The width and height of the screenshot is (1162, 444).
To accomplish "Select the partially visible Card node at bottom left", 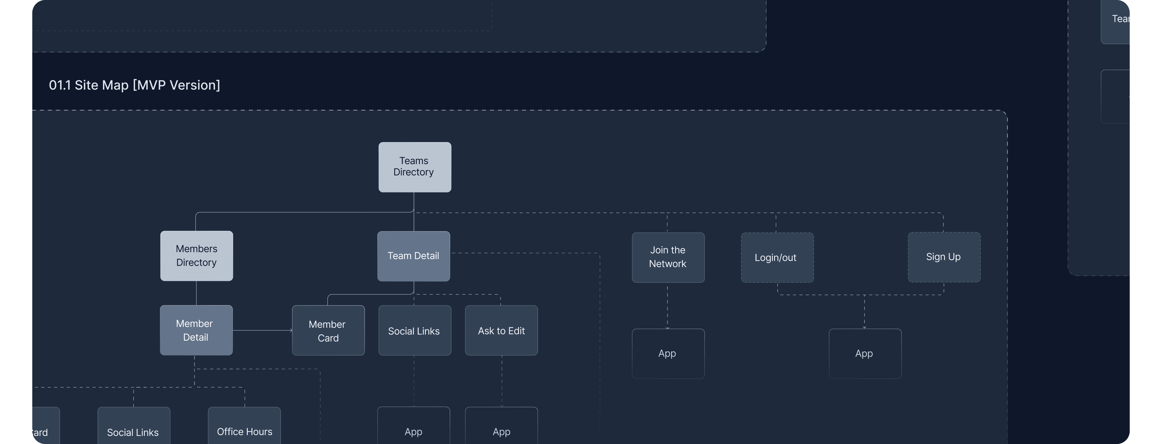I will (x=45, y=427).
